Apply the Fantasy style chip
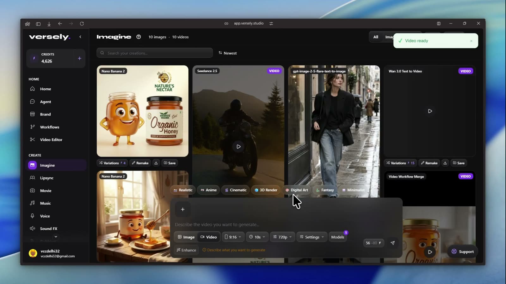This screenshot has height=284, width=506. 325,190
